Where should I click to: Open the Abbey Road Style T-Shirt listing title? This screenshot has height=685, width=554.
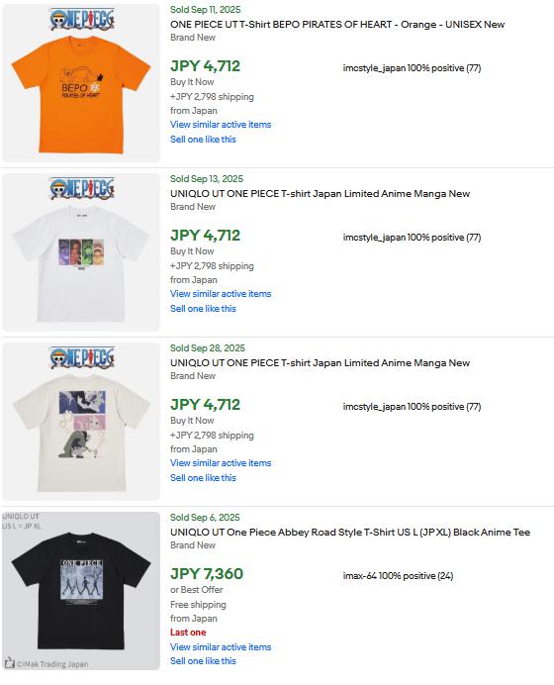350,533
